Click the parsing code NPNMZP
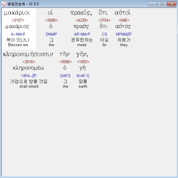 pos(124,34)
